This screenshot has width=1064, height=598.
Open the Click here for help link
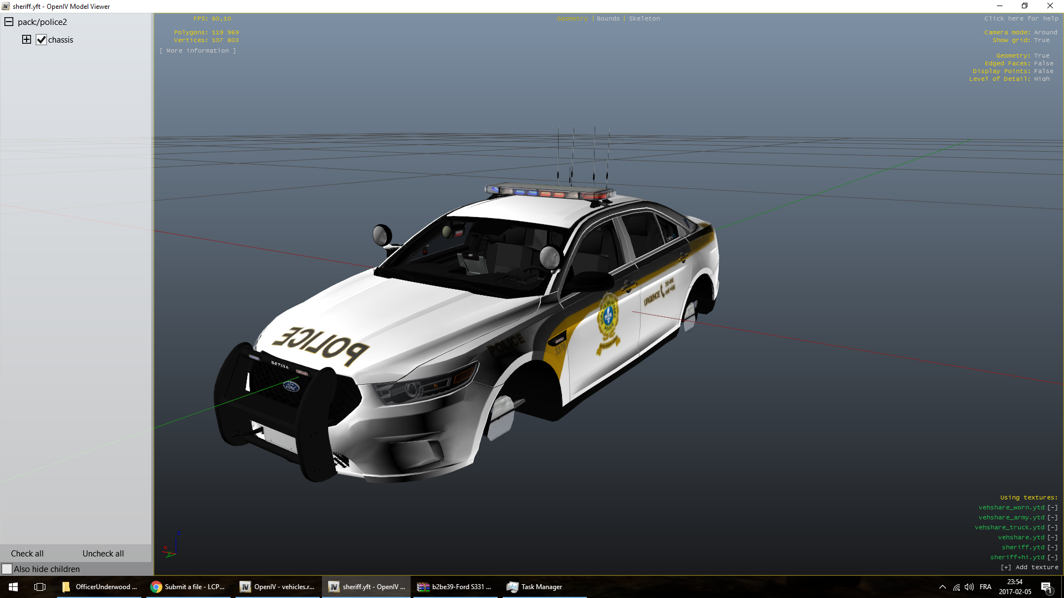coord(1021,18)
